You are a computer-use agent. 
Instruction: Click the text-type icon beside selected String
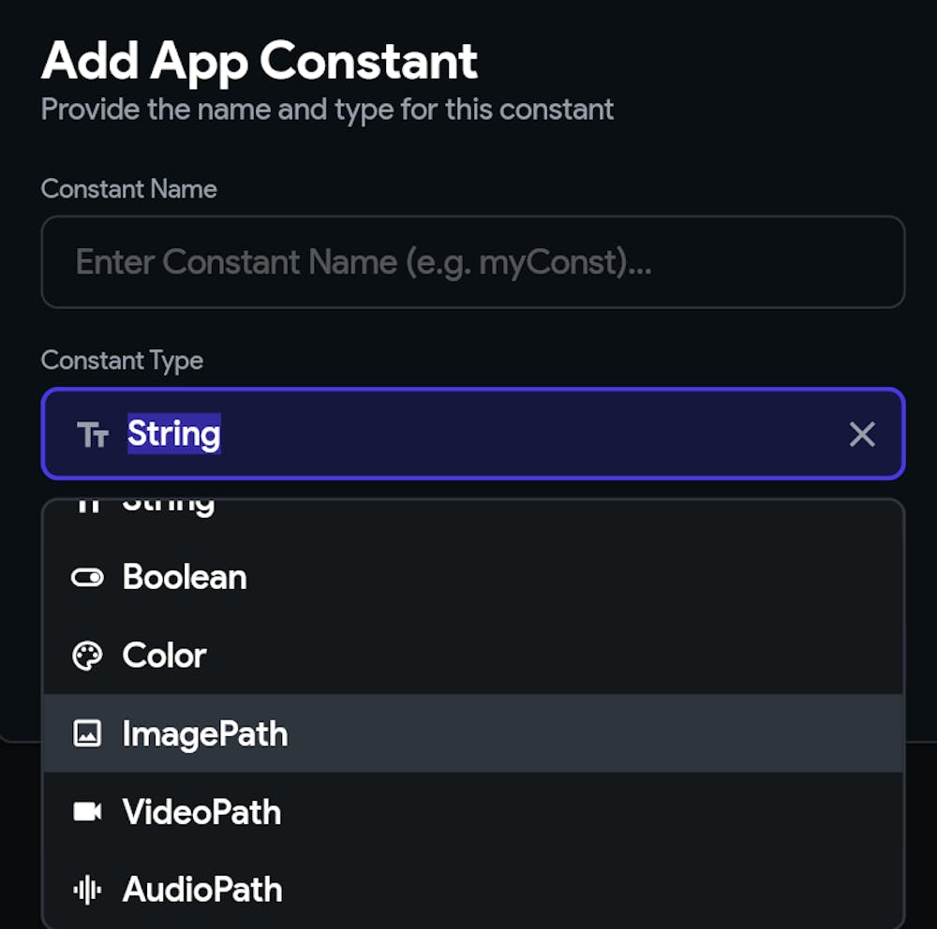pyautogui.click(x=93, y=435)
